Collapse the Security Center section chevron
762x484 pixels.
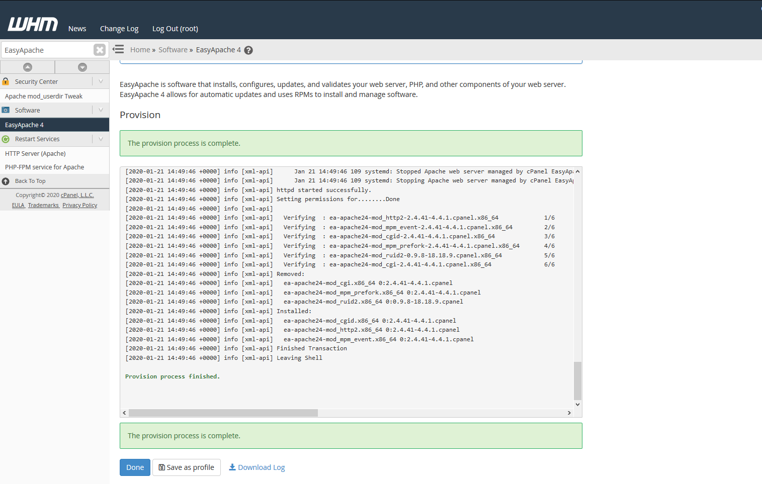click(101, 81)
